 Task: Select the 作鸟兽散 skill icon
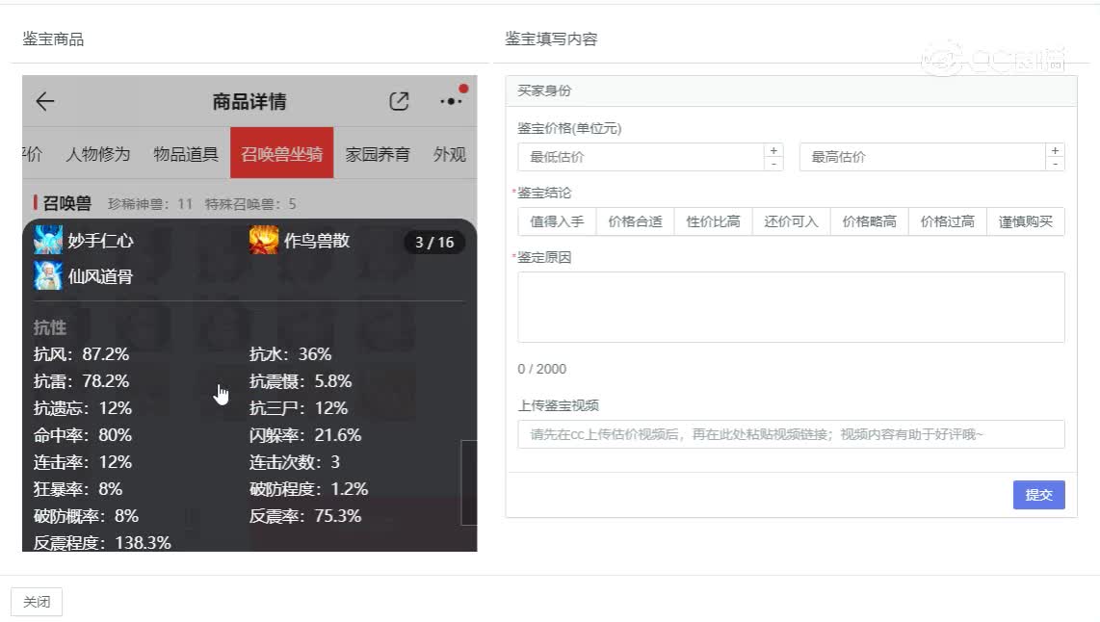pyautogui.click(x=264, y=241)
